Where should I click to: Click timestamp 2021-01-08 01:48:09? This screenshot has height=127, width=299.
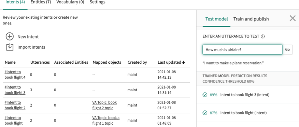(167, 121)
